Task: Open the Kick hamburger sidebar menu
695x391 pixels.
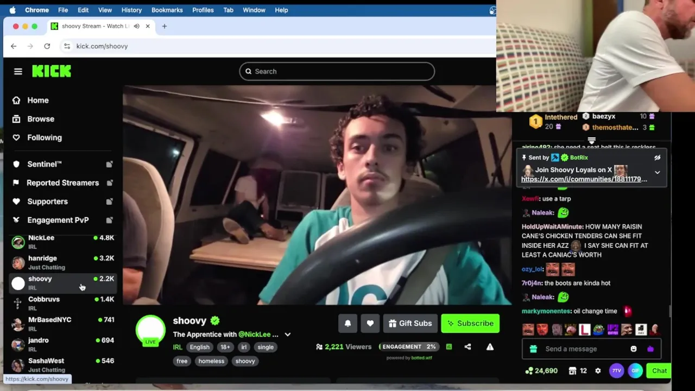Action: click(18, 71)
